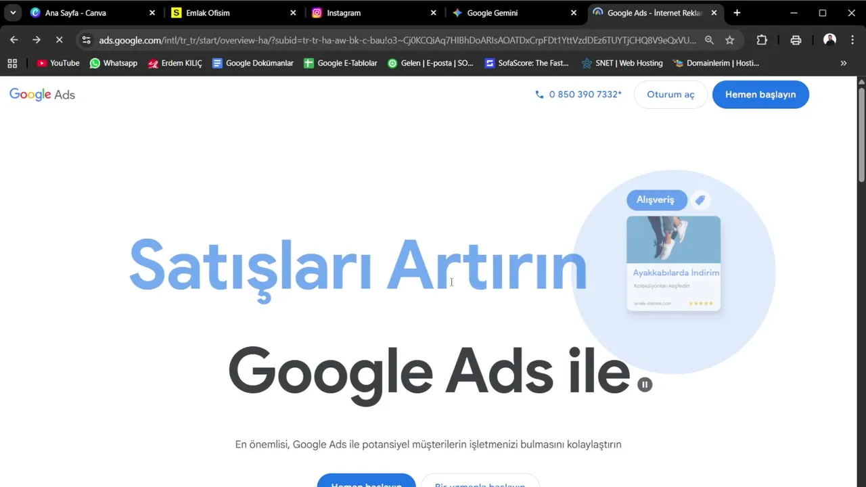
Task: Open the Apps grid in bookmarks bar
Action: [12, 63]
